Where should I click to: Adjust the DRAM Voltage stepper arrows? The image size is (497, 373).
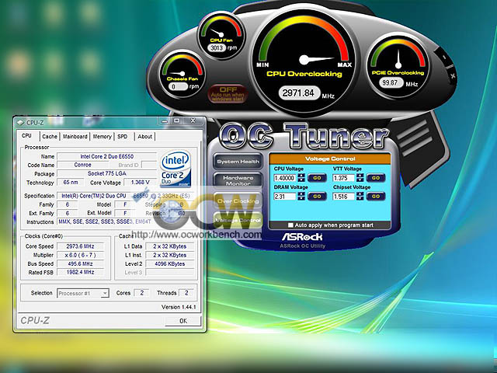(x=301, y=197)
